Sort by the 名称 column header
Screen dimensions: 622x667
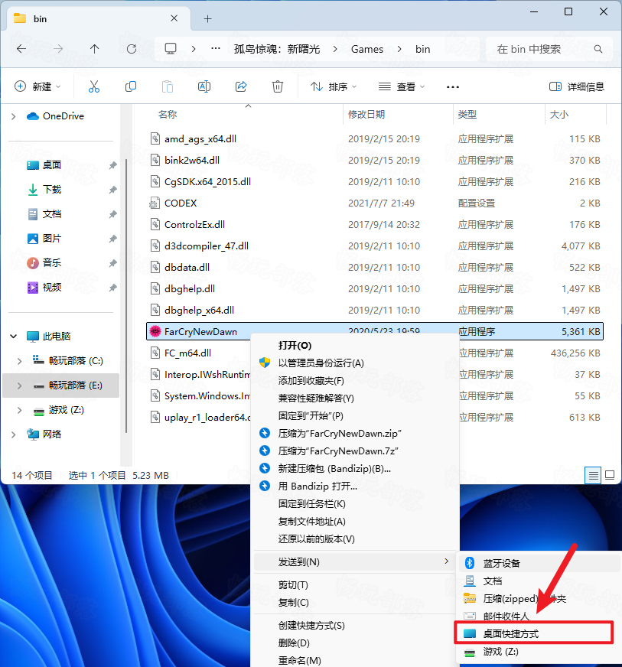pyautogui.click(x=168, y=115)
